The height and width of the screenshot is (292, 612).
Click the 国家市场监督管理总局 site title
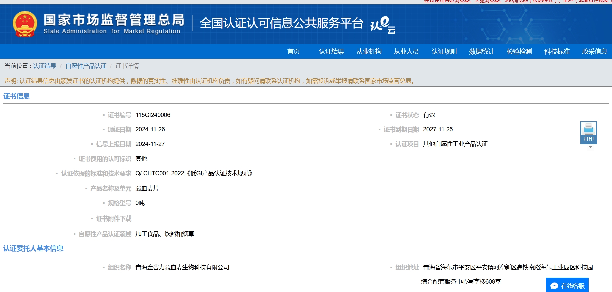coord(114,20)
